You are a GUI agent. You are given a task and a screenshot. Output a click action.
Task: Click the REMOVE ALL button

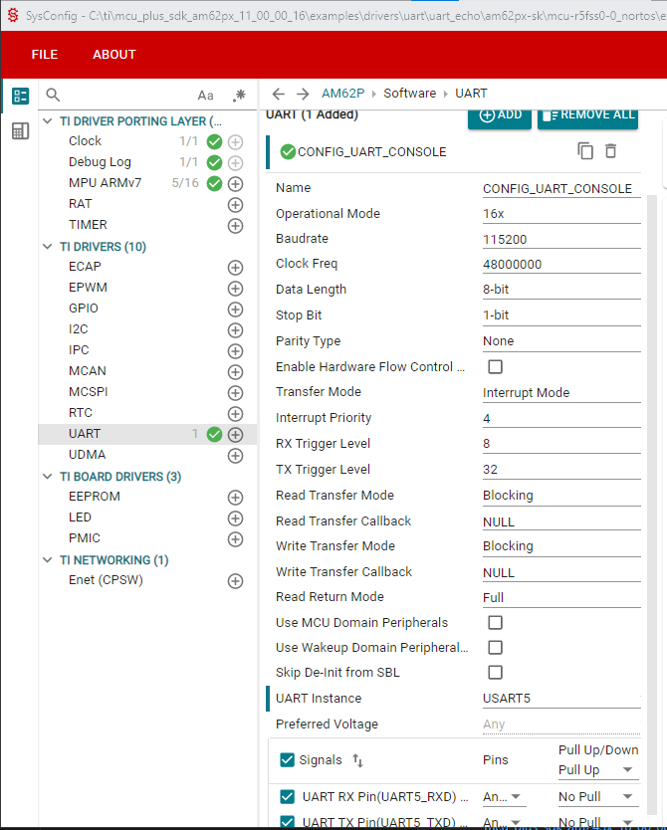[x=587, y=115]
